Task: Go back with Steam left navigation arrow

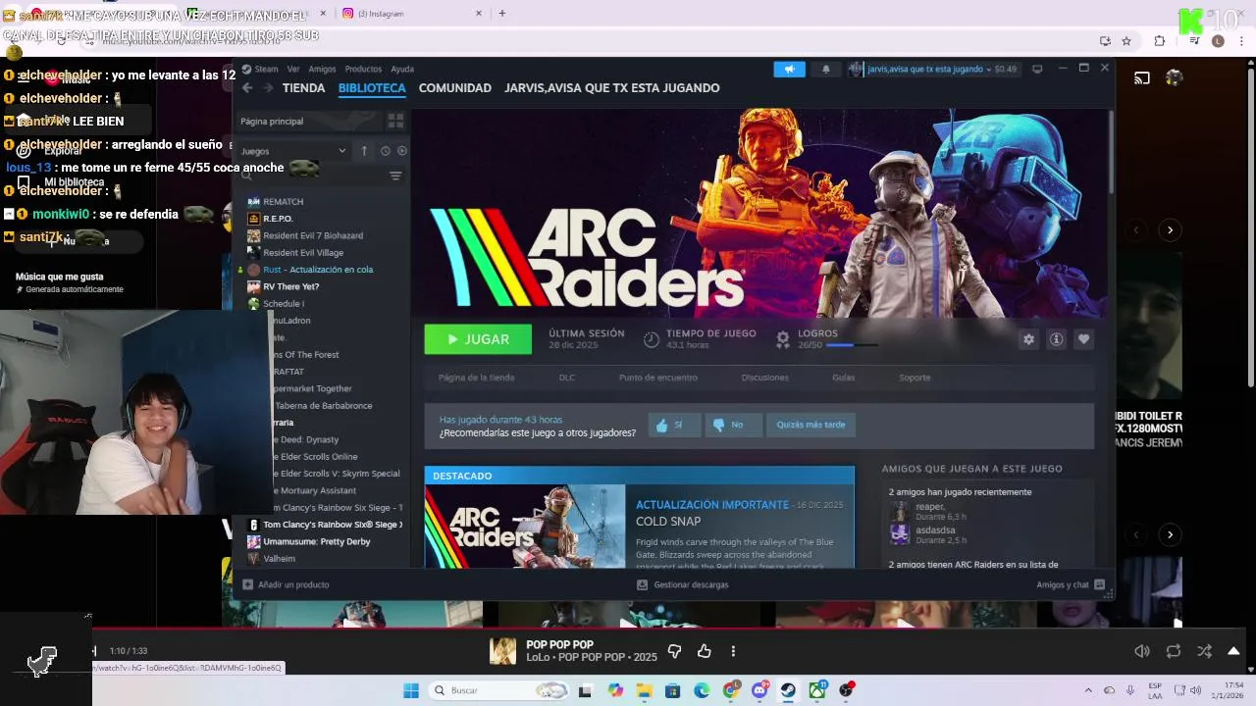Action: (247, 87)
